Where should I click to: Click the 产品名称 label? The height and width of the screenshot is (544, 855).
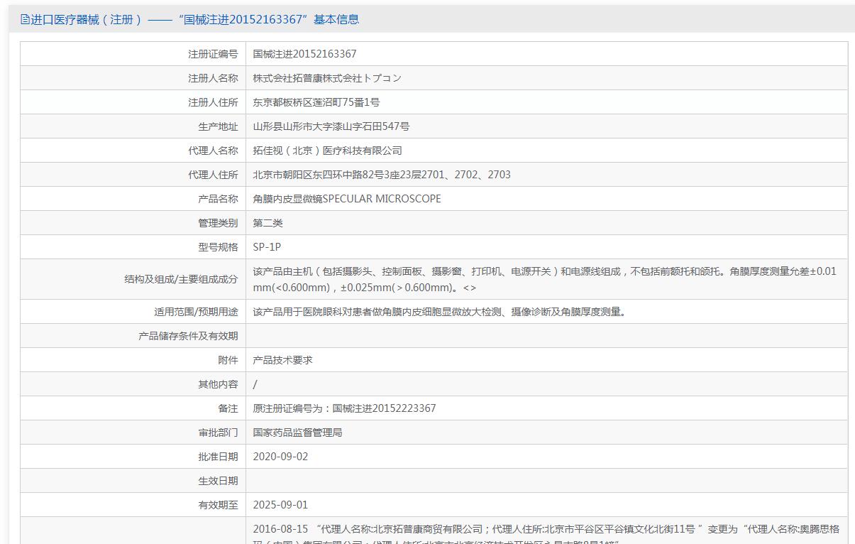pyautogui.click(x=218, y=199)
